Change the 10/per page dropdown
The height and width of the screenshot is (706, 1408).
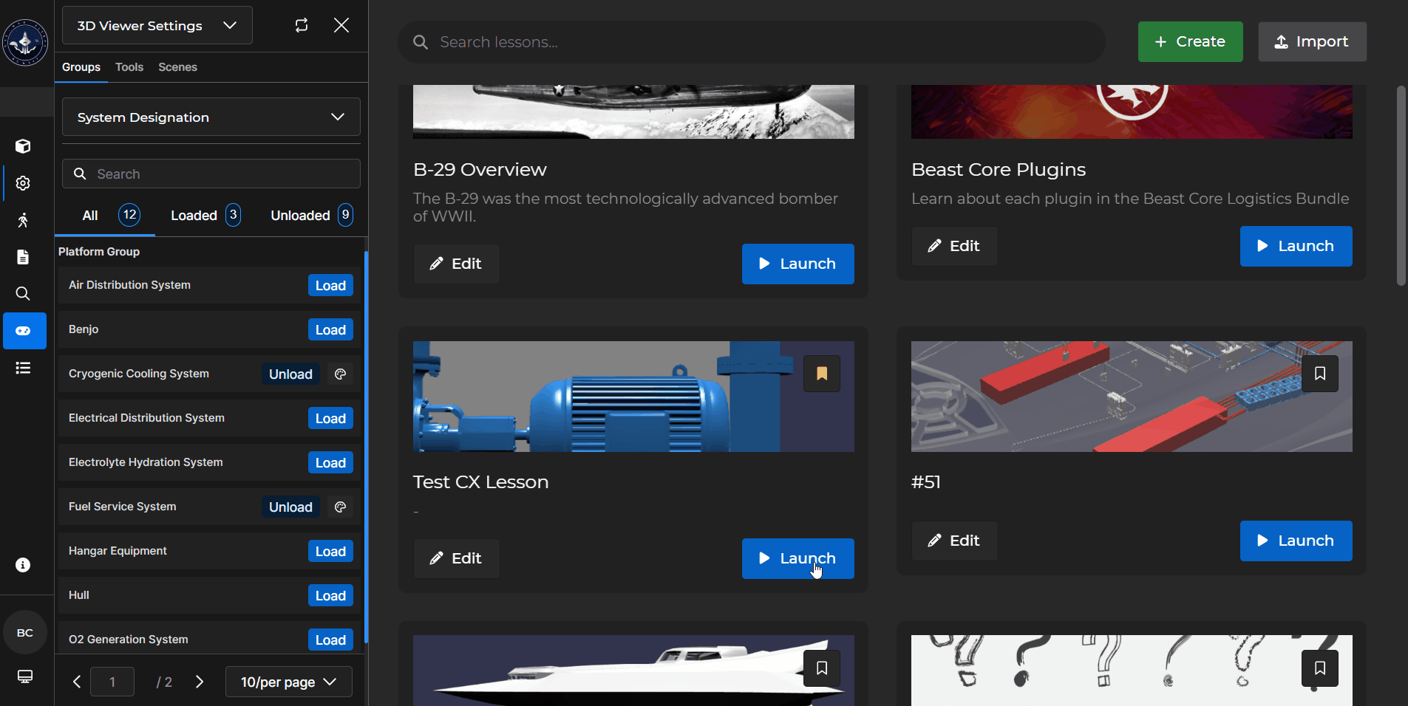pyautogui.click(x=289, y=682)
